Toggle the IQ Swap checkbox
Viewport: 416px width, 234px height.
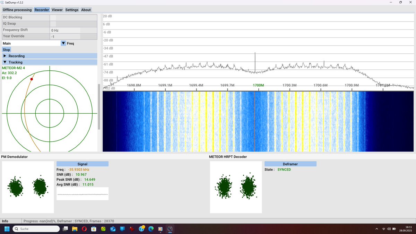tap(53, 24)
